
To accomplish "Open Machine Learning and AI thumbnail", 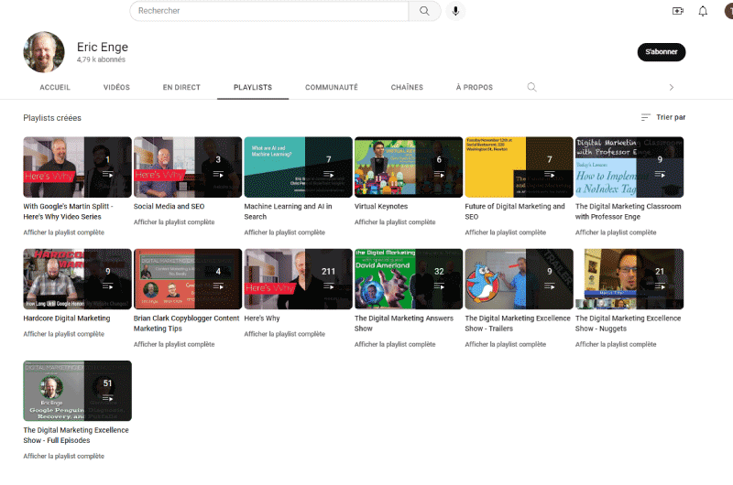I will 299,167.
